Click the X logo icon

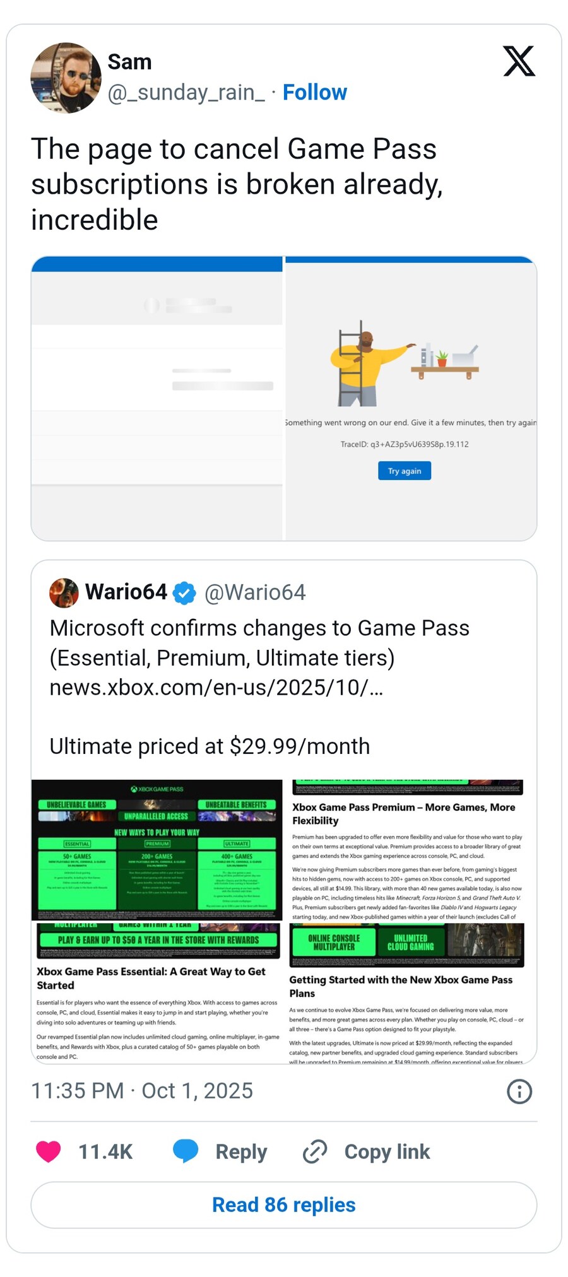[x=519, y=61]
